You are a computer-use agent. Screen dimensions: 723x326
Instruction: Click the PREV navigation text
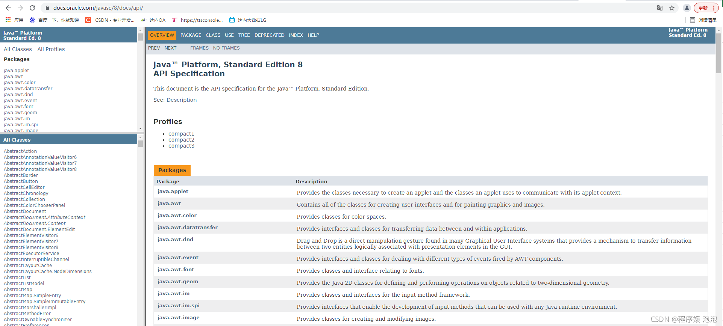154,48
